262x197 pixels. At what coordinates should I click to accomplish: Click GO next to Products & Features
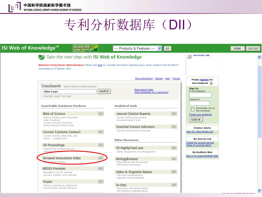tap(167, 48)
